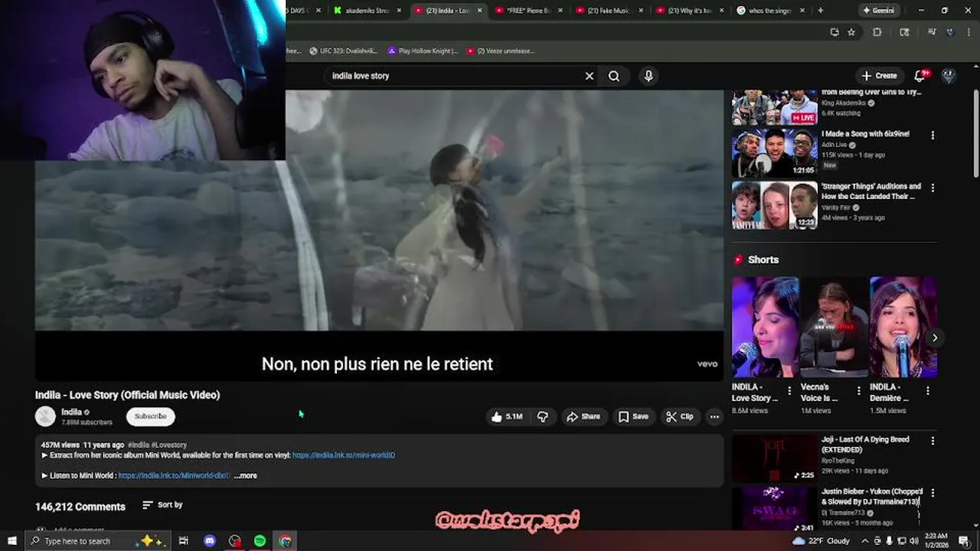The height and width of the screenshot is (551, 980).
Task: Open options for Justin Bieber Yukon video
Action: pyautogui.click(x=933, y=493)
